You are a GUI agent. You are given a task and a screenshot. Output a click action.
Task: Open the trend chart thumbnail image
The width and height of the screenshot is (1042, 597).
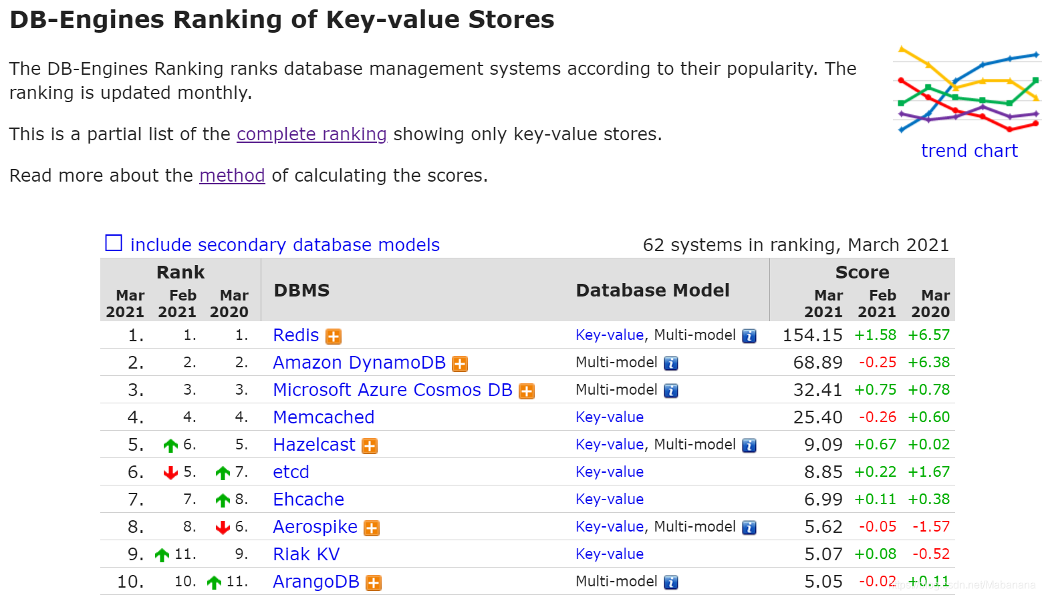[x=967, y=90]
